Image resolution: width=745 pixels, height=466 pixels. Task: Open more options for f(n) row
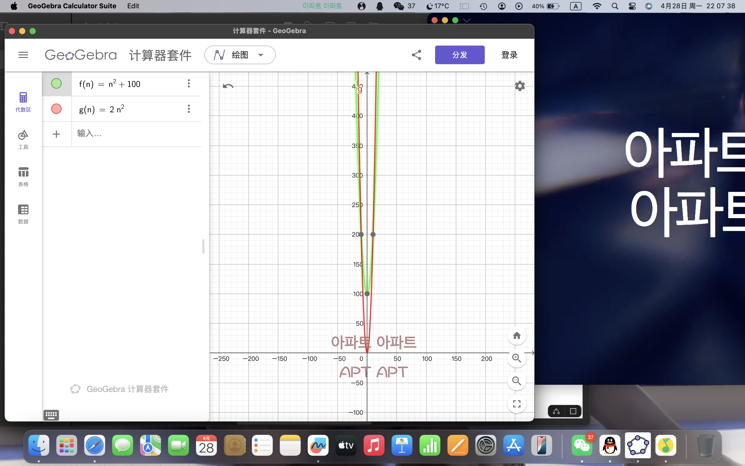point(189,84)
